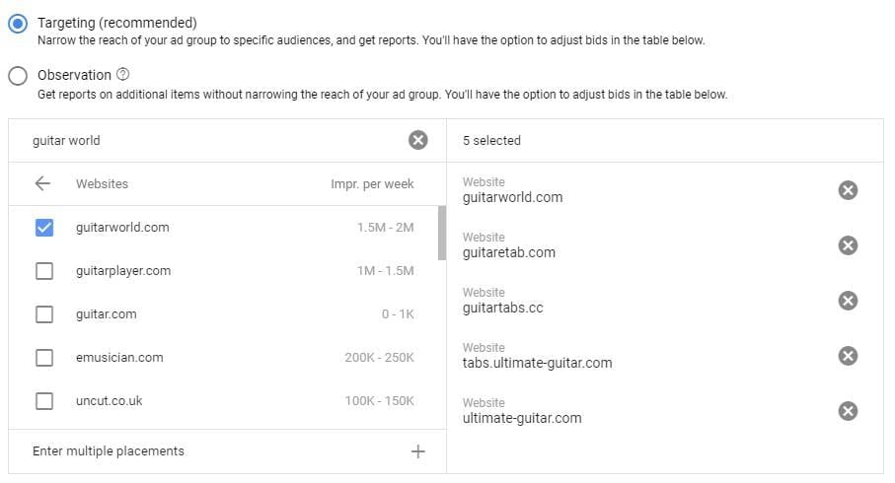This screenshot has height=483, width=895.
Task: Remove guitartabs.cc from selected list
Action: 847,301
